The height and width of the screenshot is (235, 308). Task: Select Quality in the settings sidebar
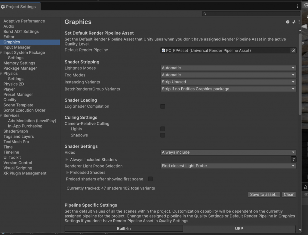pyautogui.click(x=10, y=100)
